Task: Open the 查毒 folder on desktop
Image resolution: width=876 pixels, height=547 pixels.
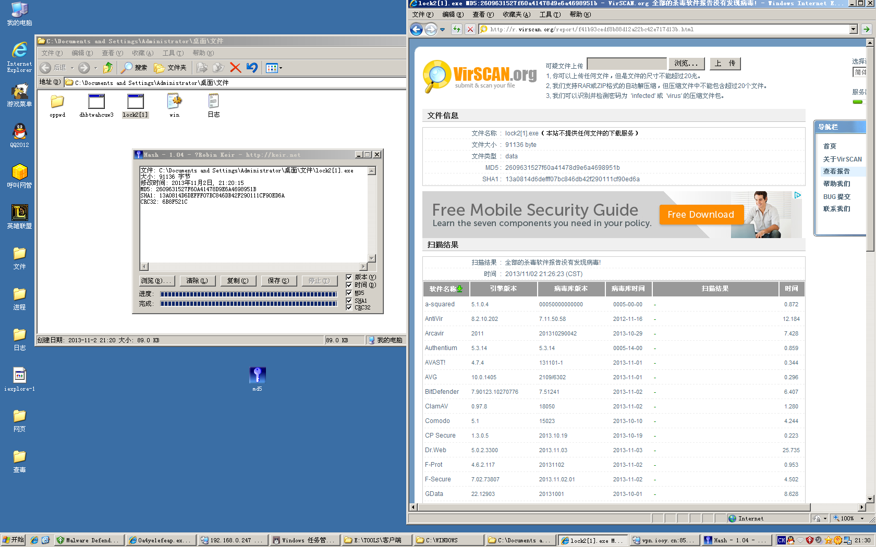Action: point(19,461)
